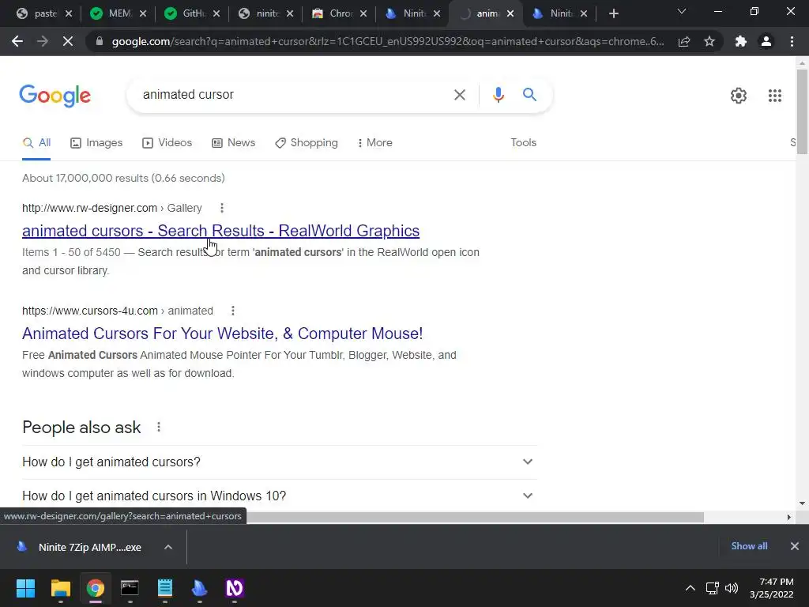Open Chrome from the taskbar

coord(96,588)
